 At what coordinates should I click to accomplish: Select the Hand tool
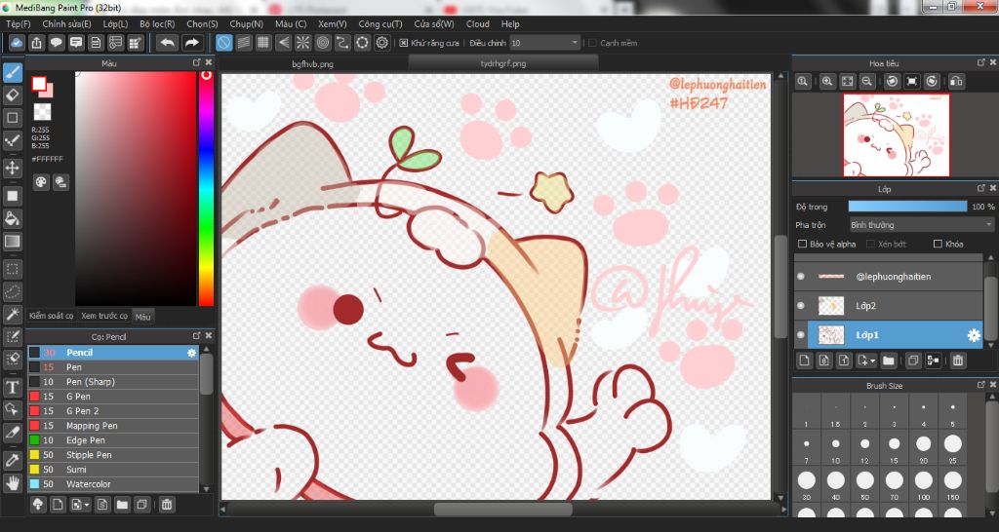pos(13,482)
